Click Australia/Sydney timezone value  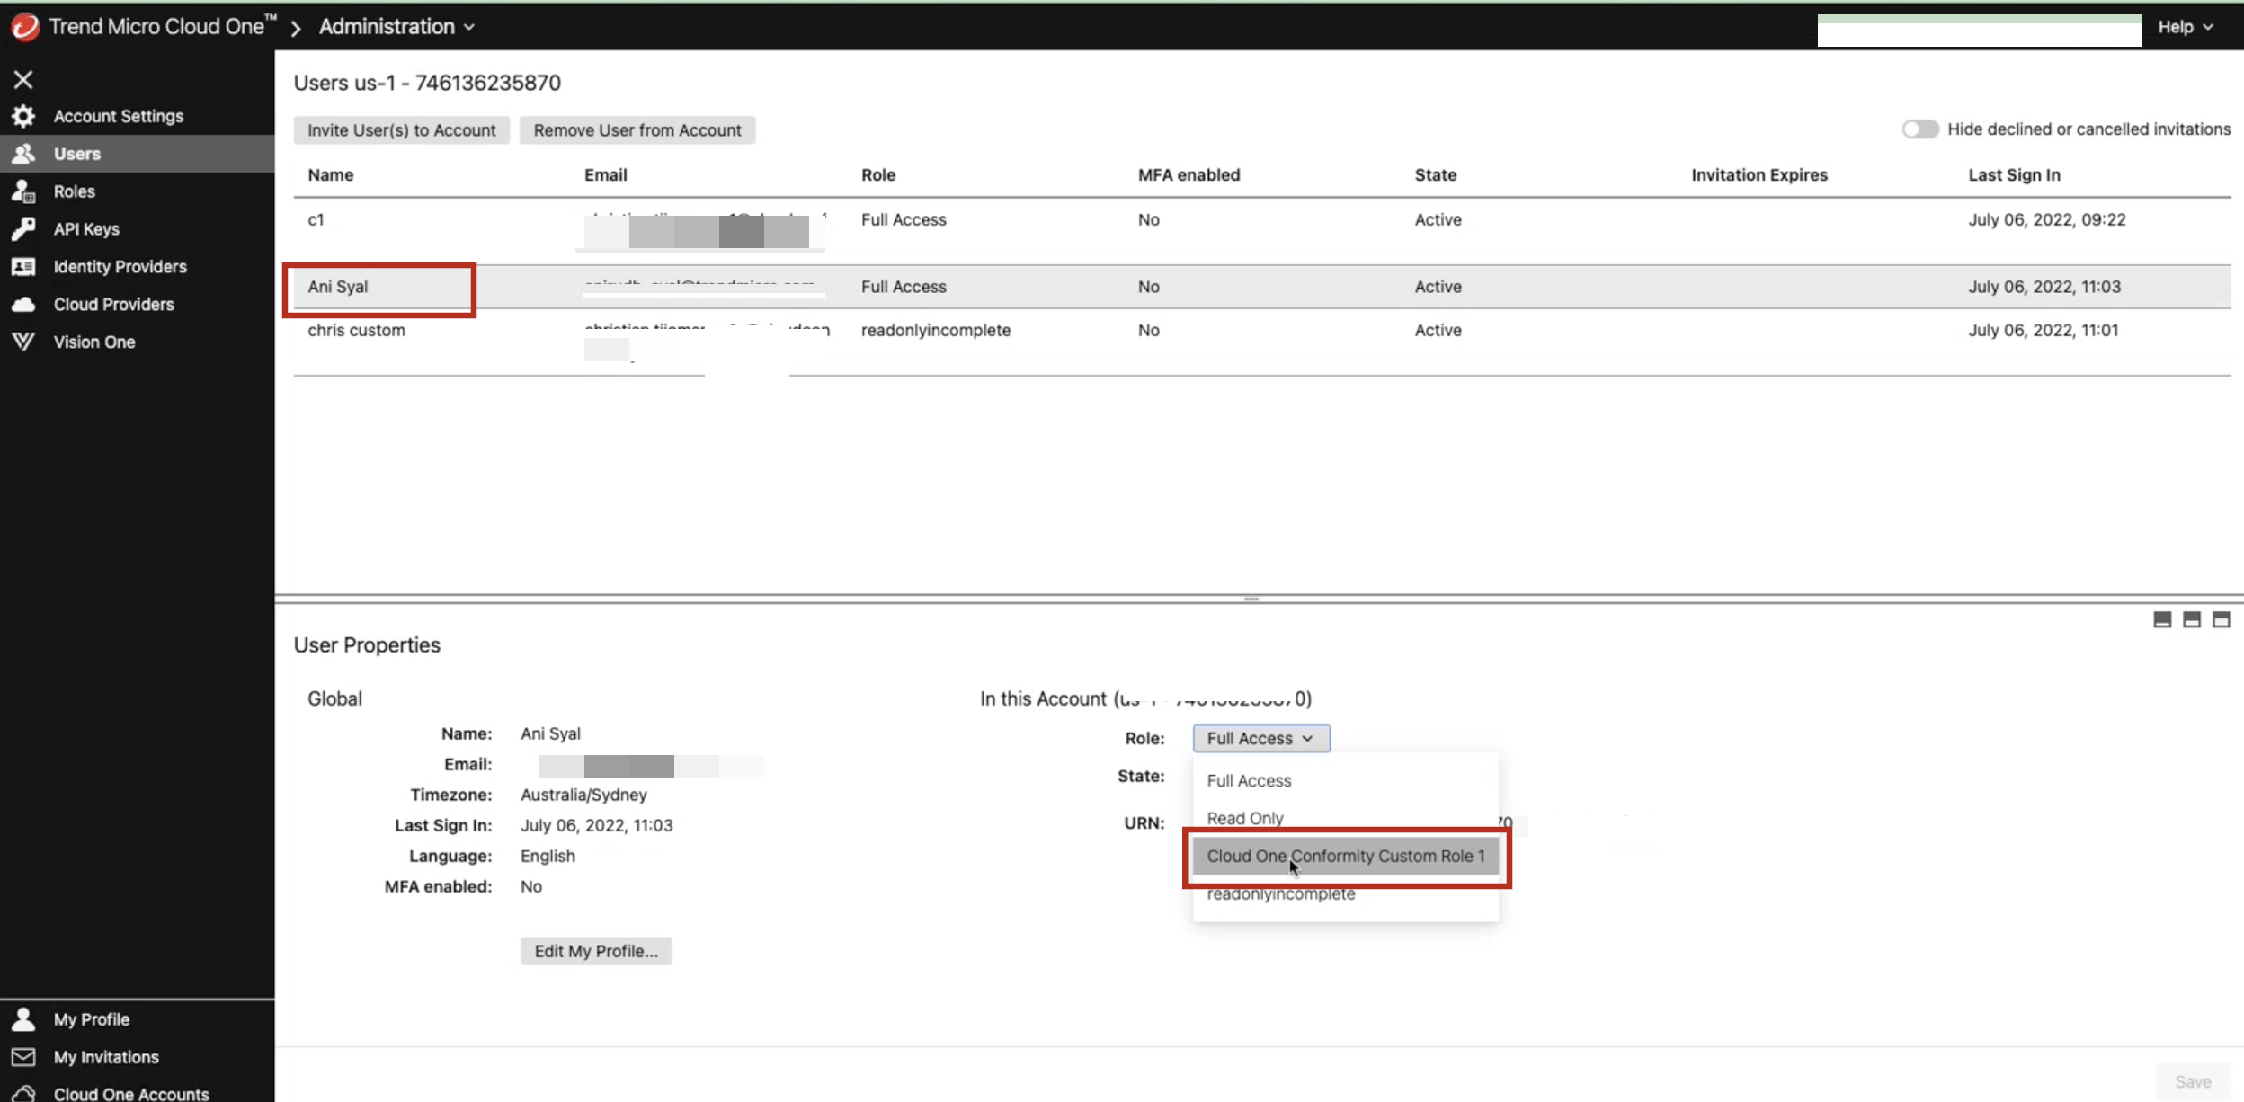click(583, 795)
